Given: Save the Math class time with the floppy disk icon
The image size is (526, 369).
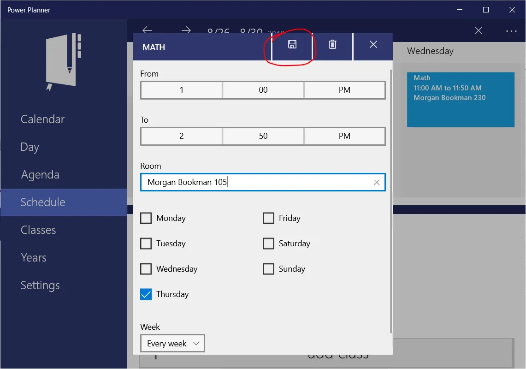Looking at the screenshot, I should (292, 45).
